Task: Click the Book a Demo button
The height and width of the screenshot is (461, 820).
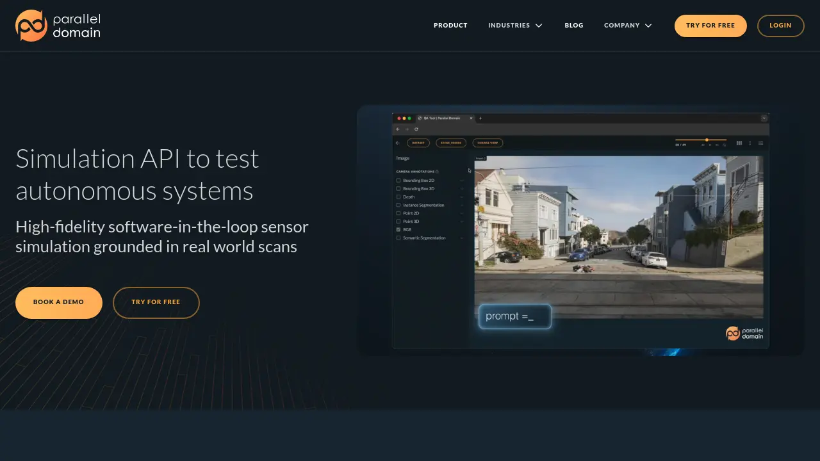Action: coord(59,303)
